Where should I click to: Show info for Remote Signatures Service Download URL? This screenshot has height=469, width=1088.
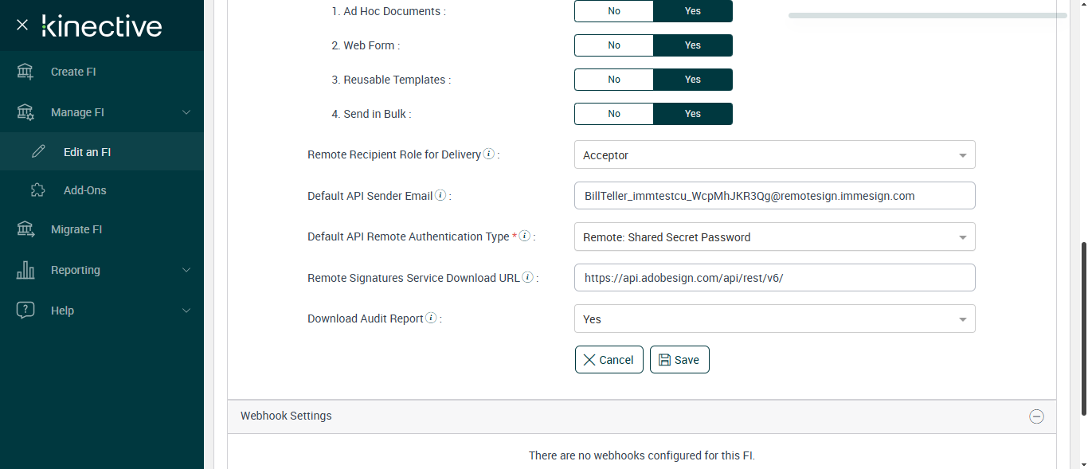pos(527,277)
